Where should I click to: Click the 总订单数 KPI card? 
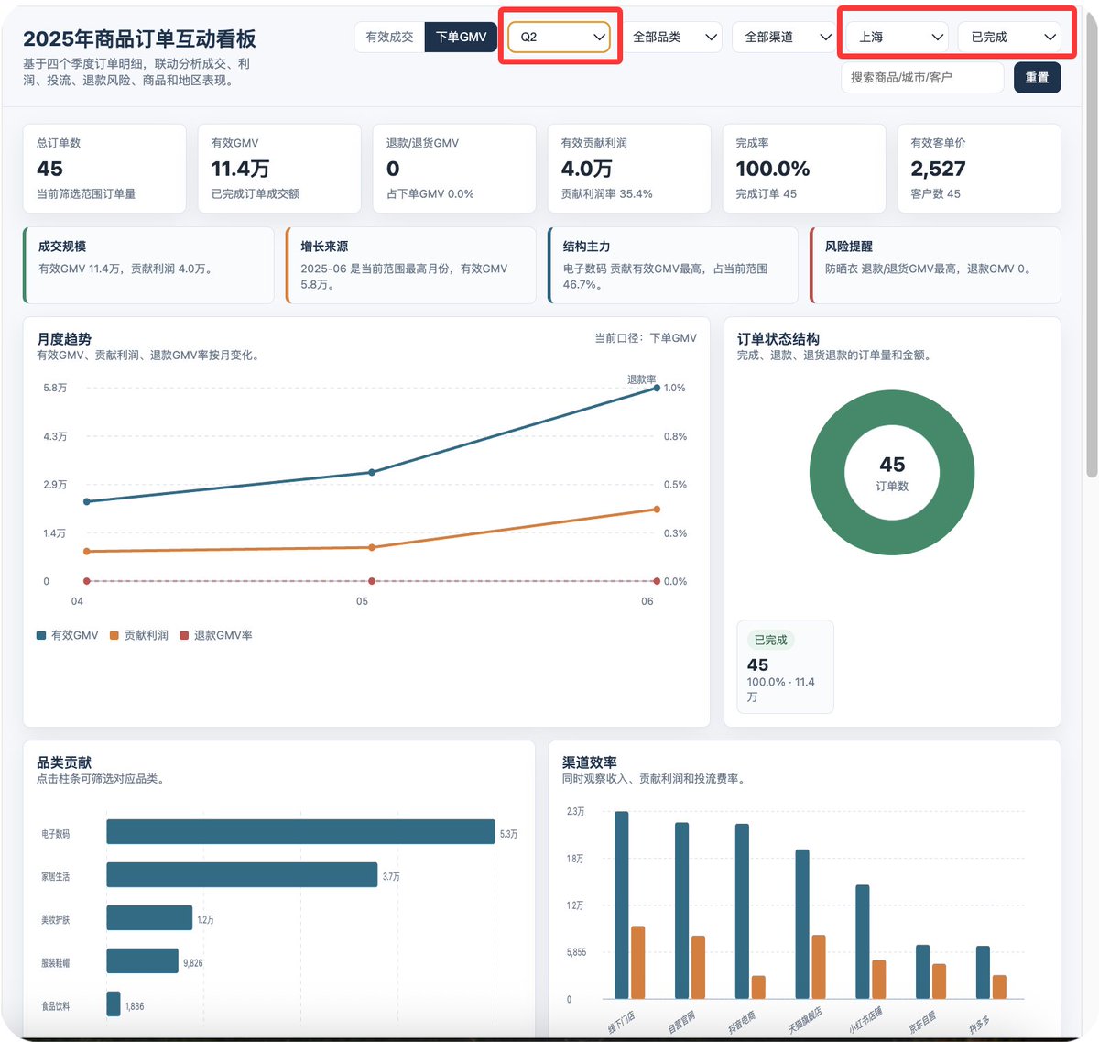104,169
